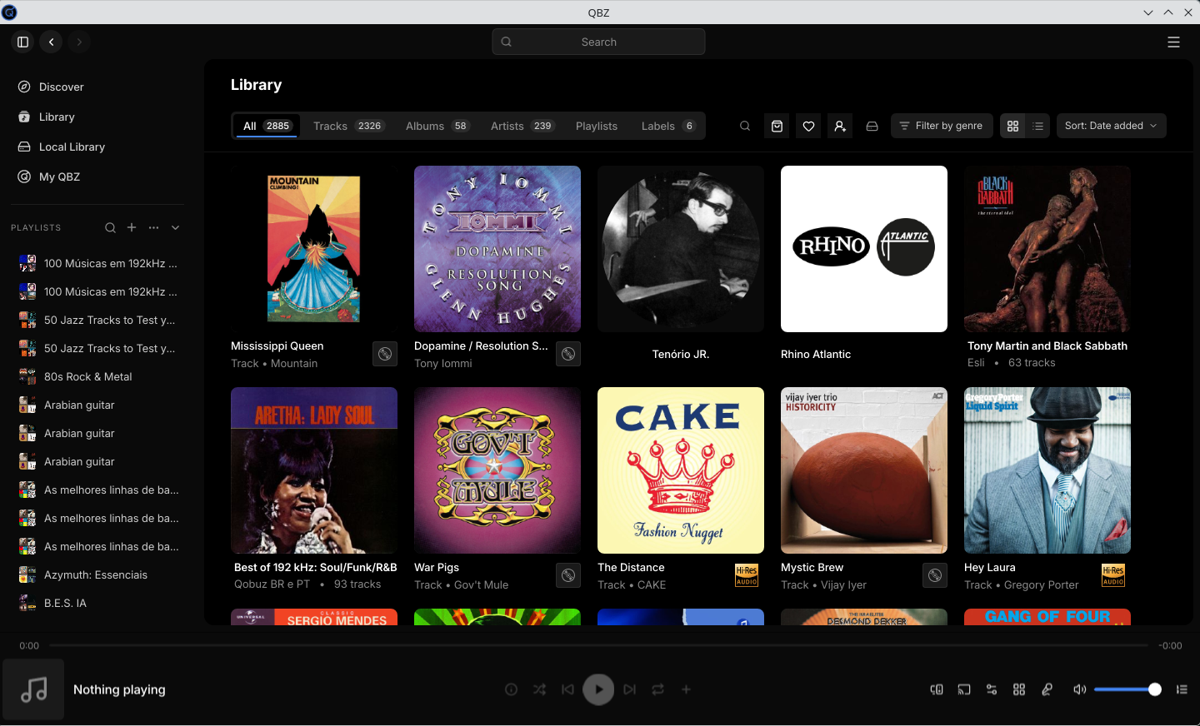Click the vinyl badge on Mississippi Queen

385,354
